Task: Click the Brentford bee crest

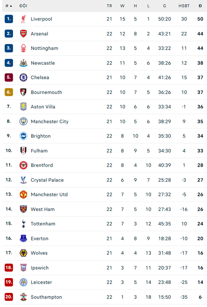Action: pos(23,165)
